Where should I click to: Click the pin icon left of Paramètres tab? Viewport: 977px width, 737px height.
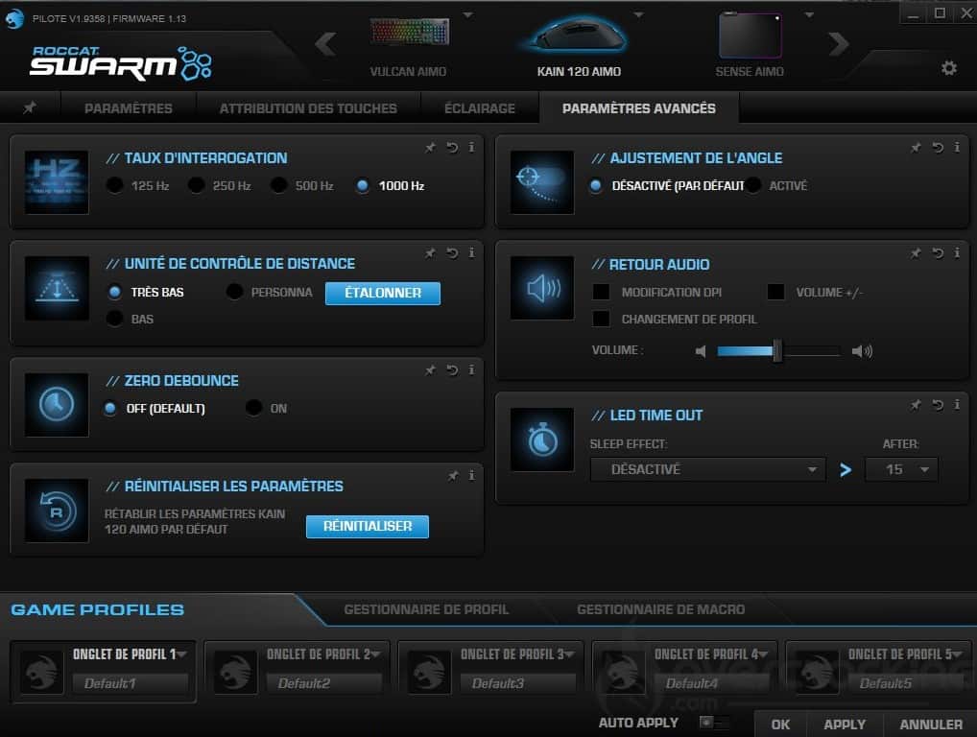(30, 108)
